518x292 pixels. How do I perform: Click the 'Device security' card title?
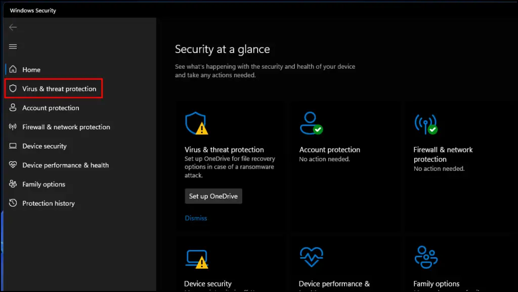point(208,284)
